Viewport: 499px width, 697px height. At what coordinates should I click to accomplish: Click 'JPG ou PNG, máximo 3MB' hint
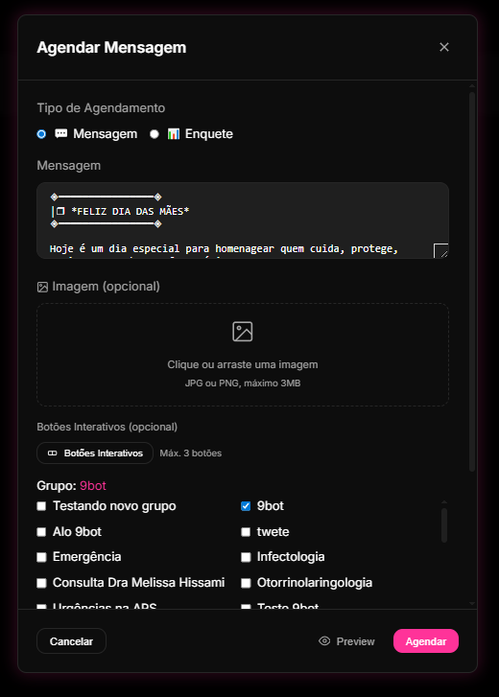[x=243, y=383]
